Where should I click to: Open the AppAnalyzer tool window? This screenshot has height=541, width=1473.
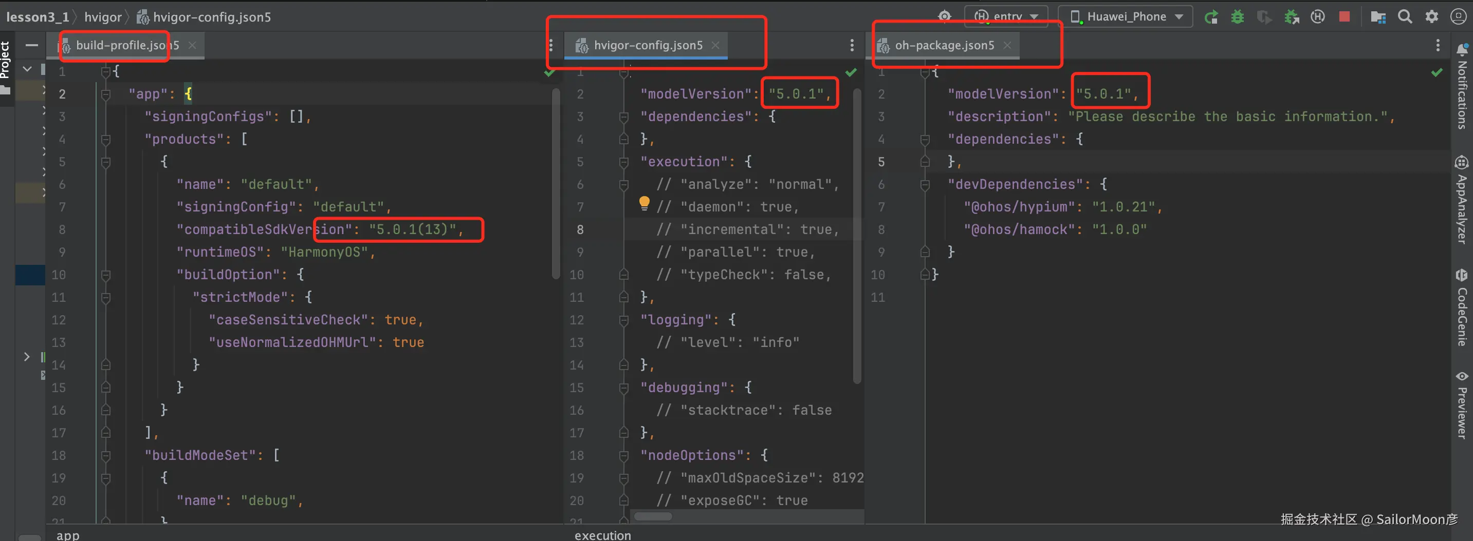[1462, 199]
